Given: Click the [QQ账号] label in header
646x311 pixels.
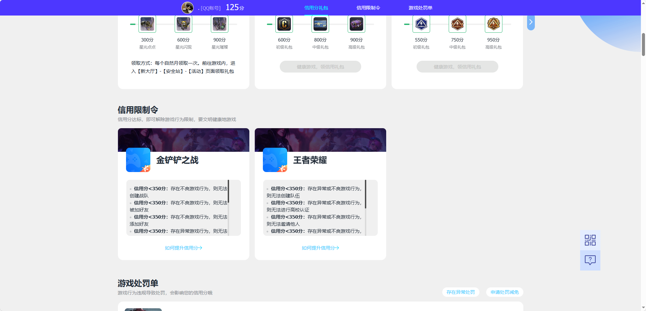Looking at the screenshot, I should coord(210,8).
